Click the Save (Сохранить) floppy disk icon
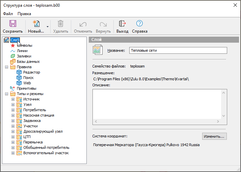The height and width of the screenshot is (172, 241). click(13, 24)
